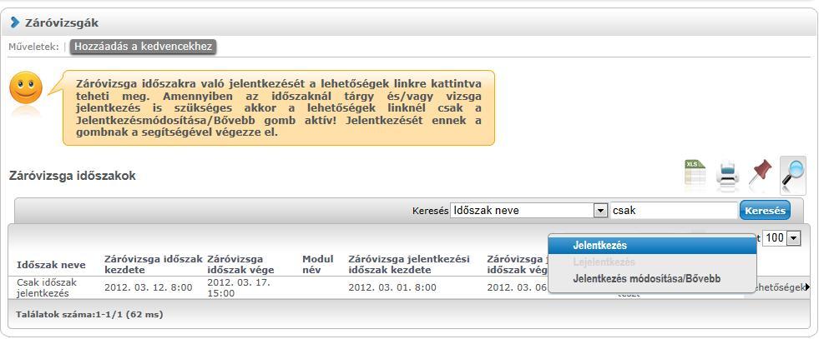Sort by Modul név column header
This screenshot has width=819, height=339.
[x=317, y=265]
